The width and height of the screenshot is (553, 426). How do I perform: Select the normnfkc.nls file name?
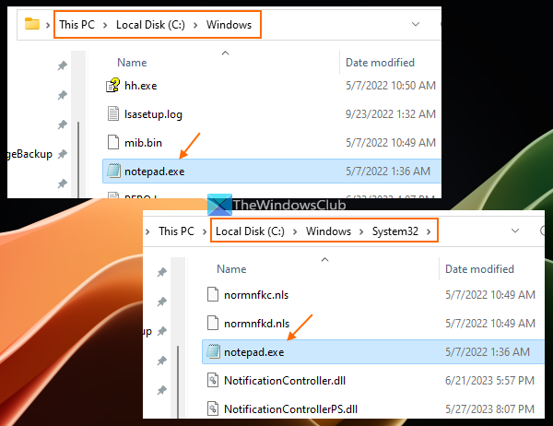pyautogui.click(x=256, y=295)
